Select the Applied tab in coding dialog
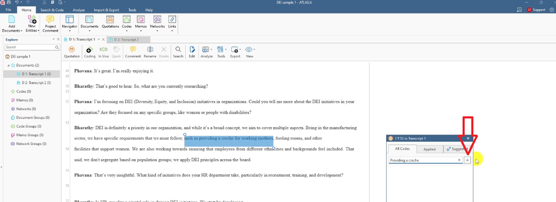556x202 pixels. 429,149
